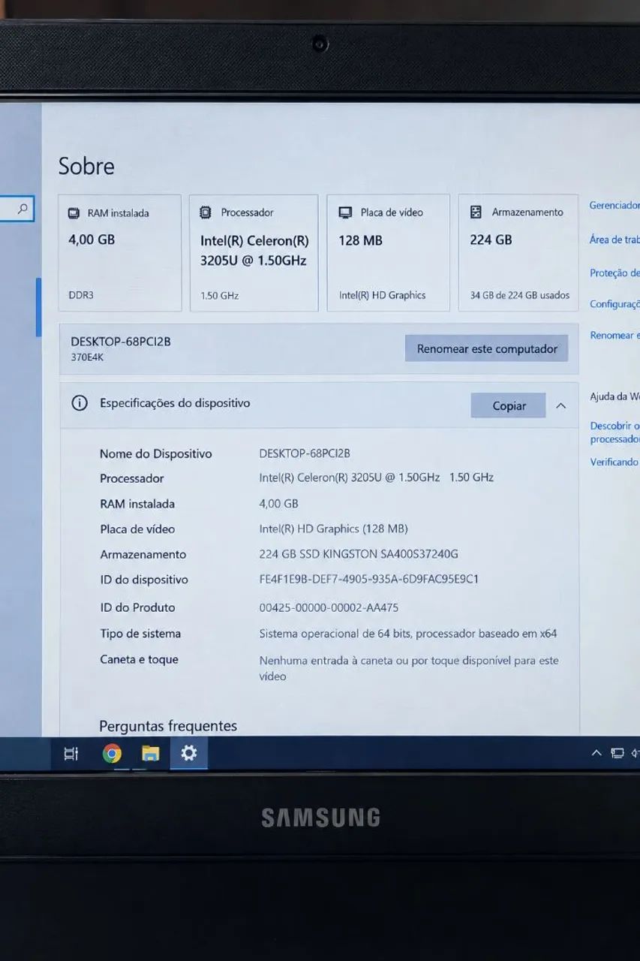Click the search magnifier icon in the sidebar
Viewport: 640px width, 961px height.
23,209
